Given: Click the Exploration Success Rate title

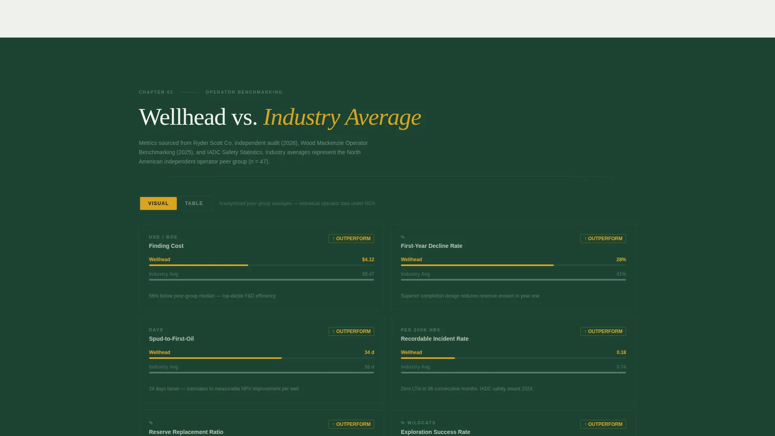Looking at the screenshot, I should (436, 432).
